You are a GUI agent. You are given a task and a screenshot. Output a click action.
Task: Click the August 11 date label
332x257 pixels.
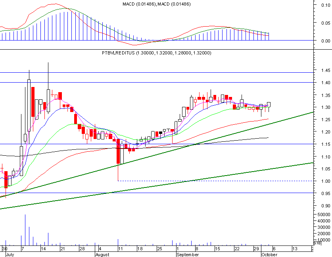point(120,249)
